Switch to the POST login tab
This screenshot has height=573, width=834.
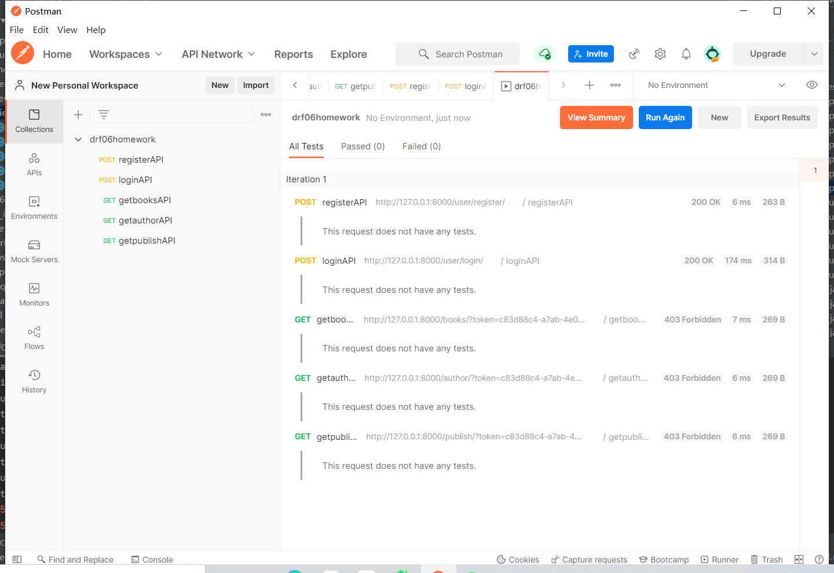point(466,86)
